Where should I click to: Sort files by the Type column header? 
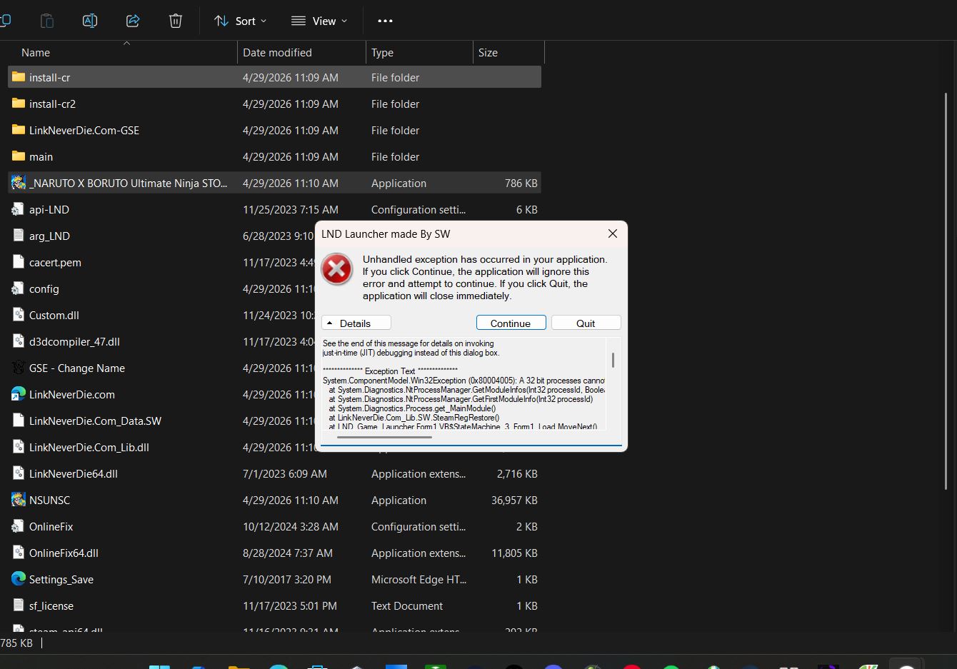382,52
